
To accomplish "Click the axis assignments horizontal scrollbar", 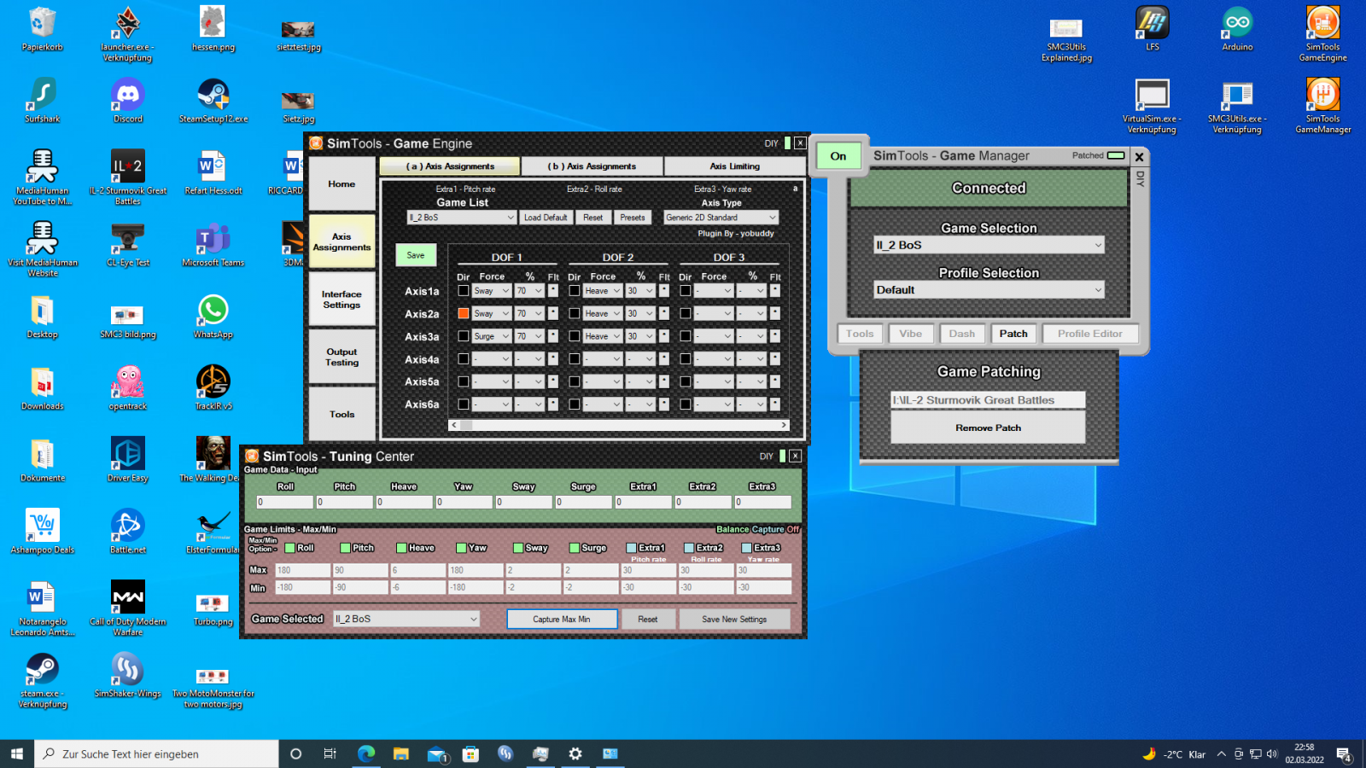I will pyautogui.click(x=619, y=425).
